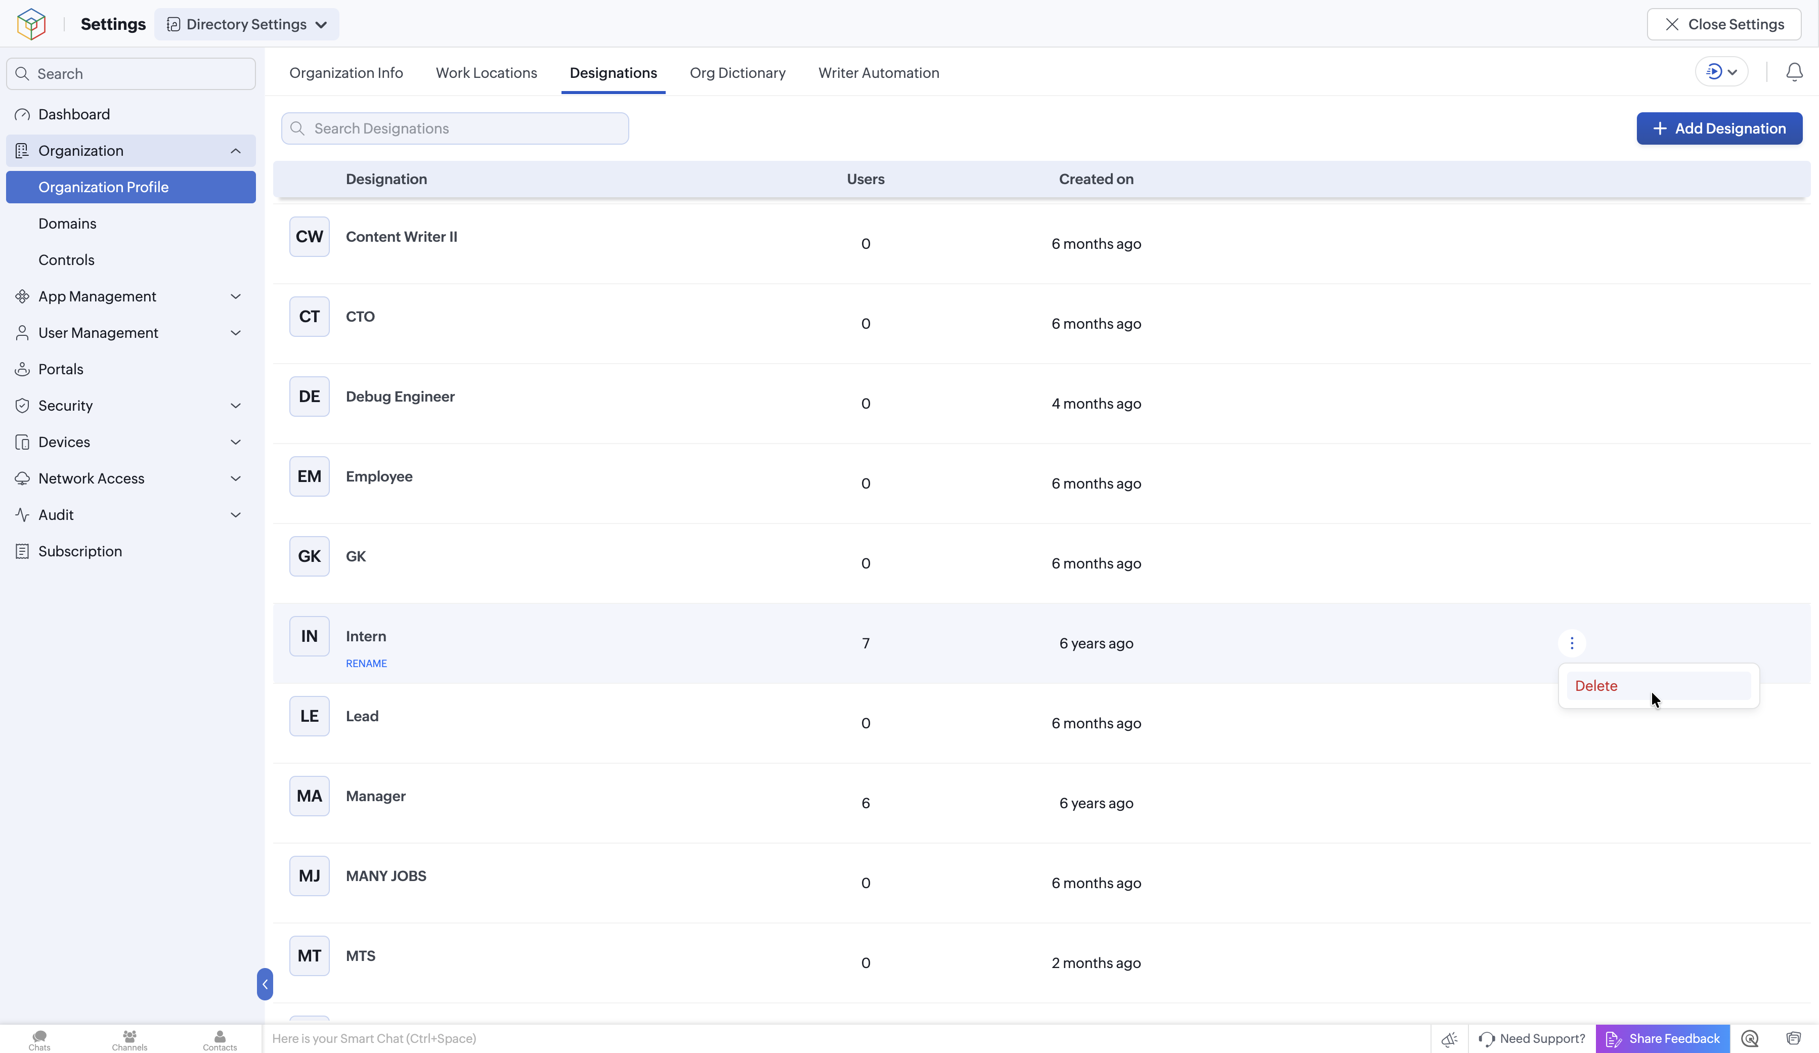The image size is (1819, 1053).
Task: Click the RENAME link under Intern
Action: click(x=366, y=663)
